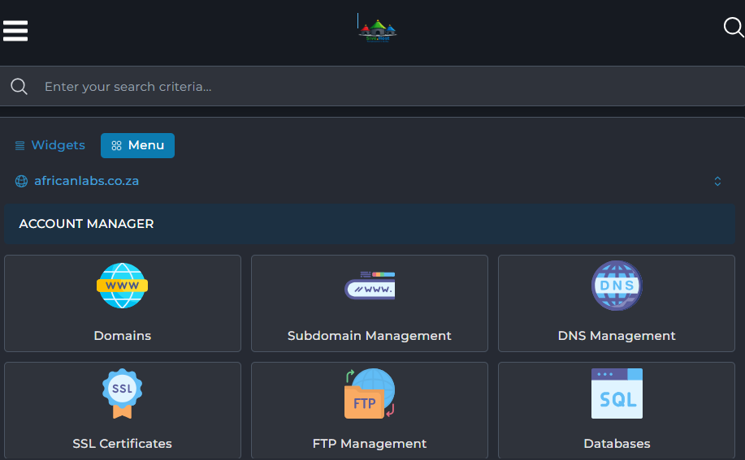The height and width of the screenshot is (460, 745).
Task: Click the ACCOUNT MANAGER section header
Action: [x=370, y=224]
